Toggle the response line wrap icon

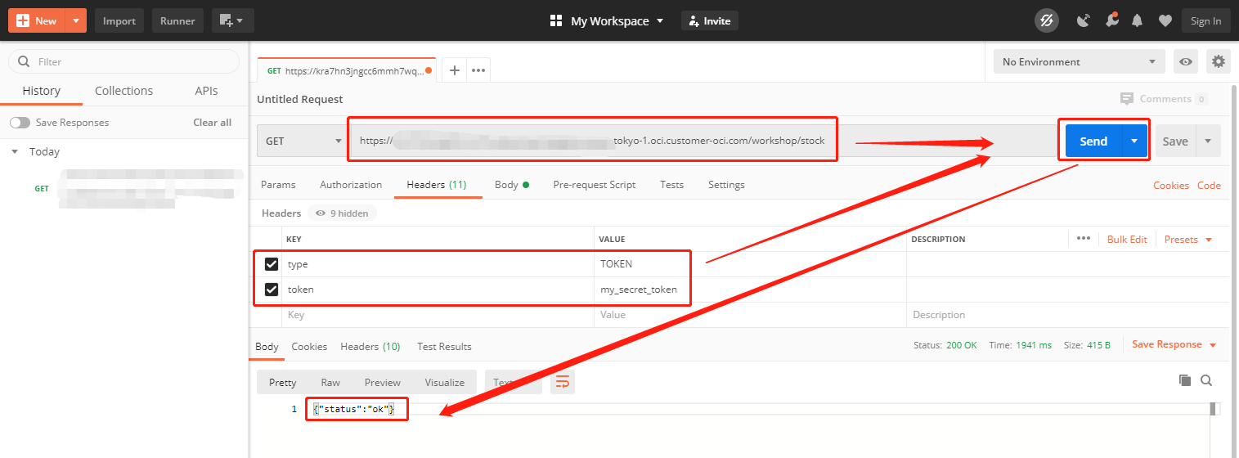[x=563, y=382]
